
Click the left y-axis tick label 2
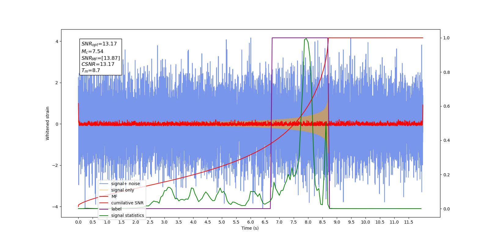click(57, 83)
